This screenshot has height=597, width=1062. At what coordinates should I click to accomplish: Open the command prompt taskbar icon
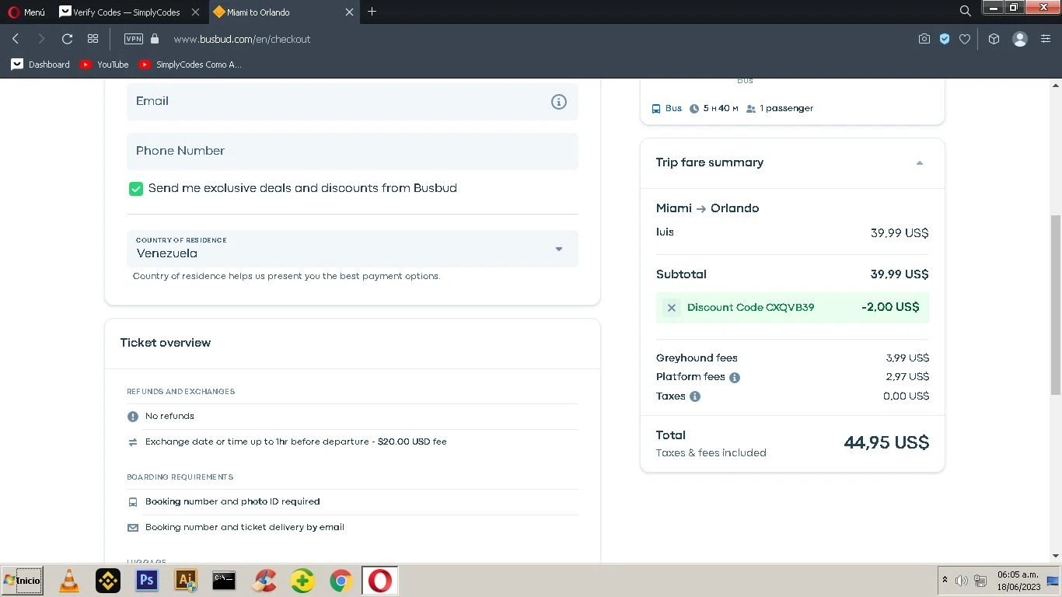pos(224,581)
